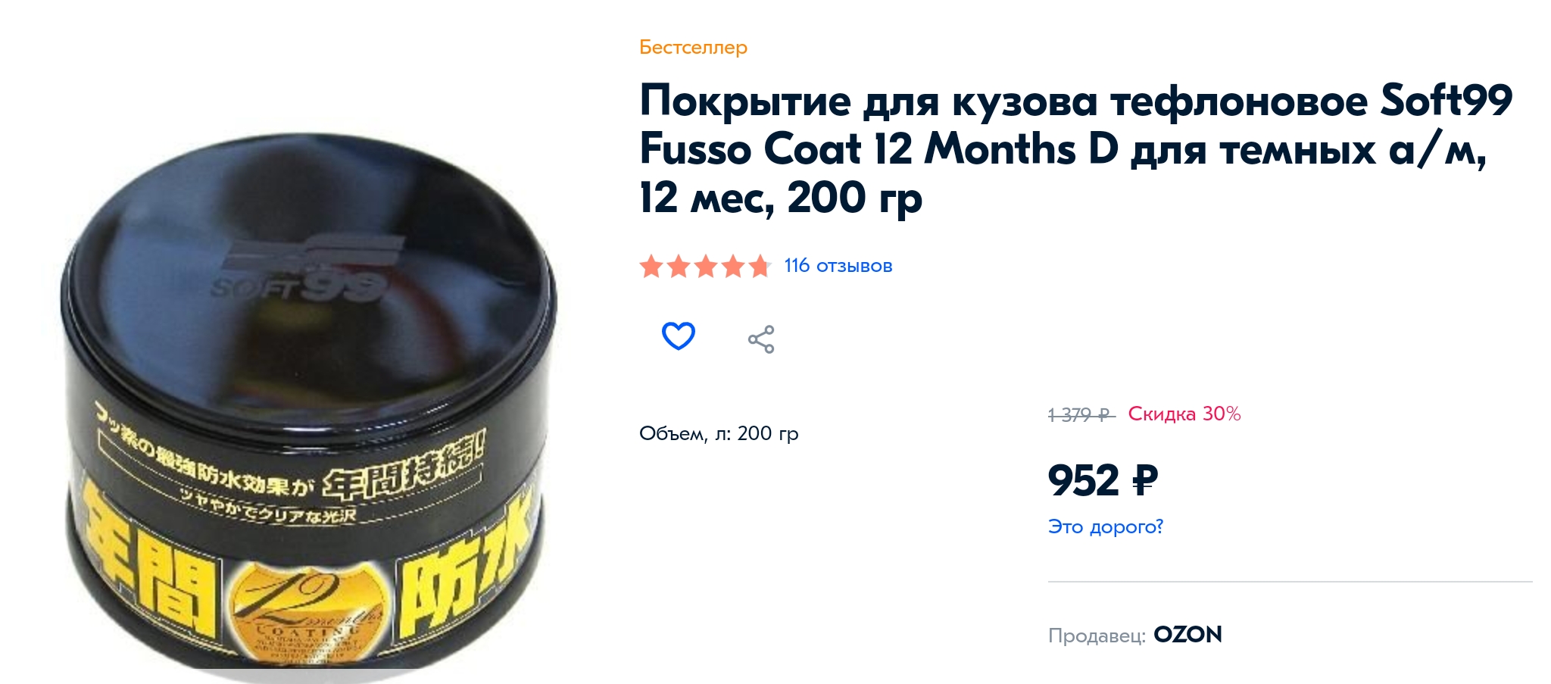1551x684 pixels.
Task: Click the red 'Скидка 30%' label
Action: click(x=1184, y=414)
